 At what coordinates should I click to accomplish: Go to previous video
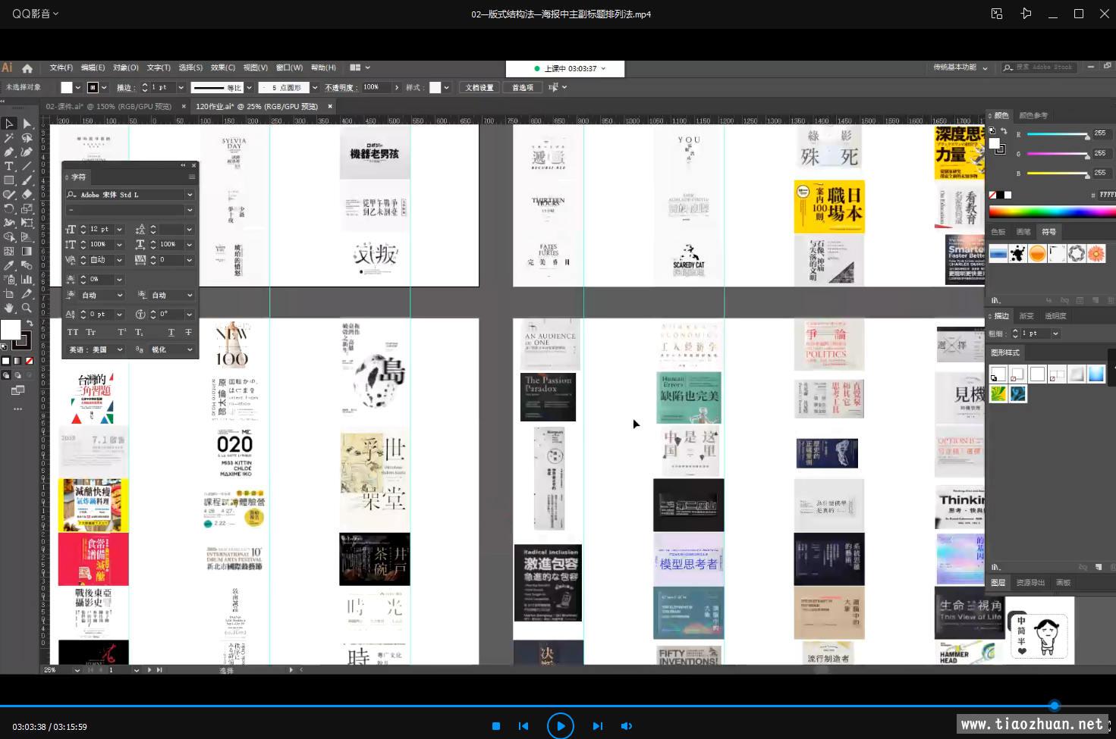[523, 726]
